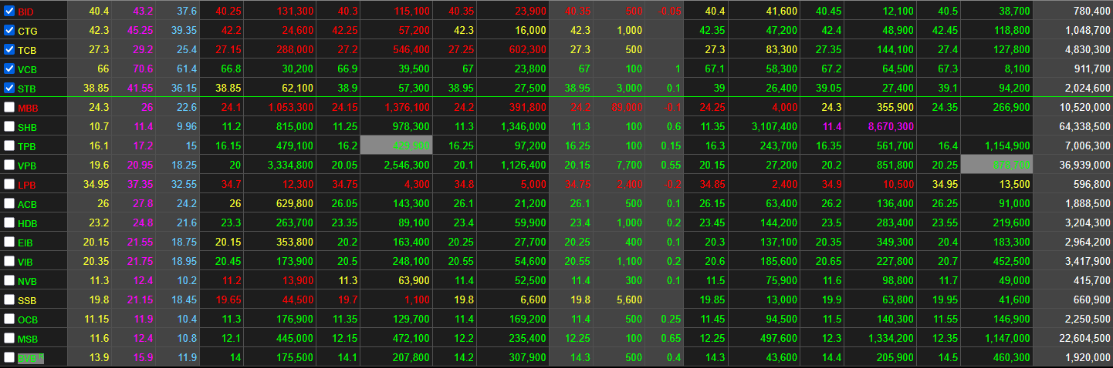Tick the SHB row checkbox

[x=9, y=126]
